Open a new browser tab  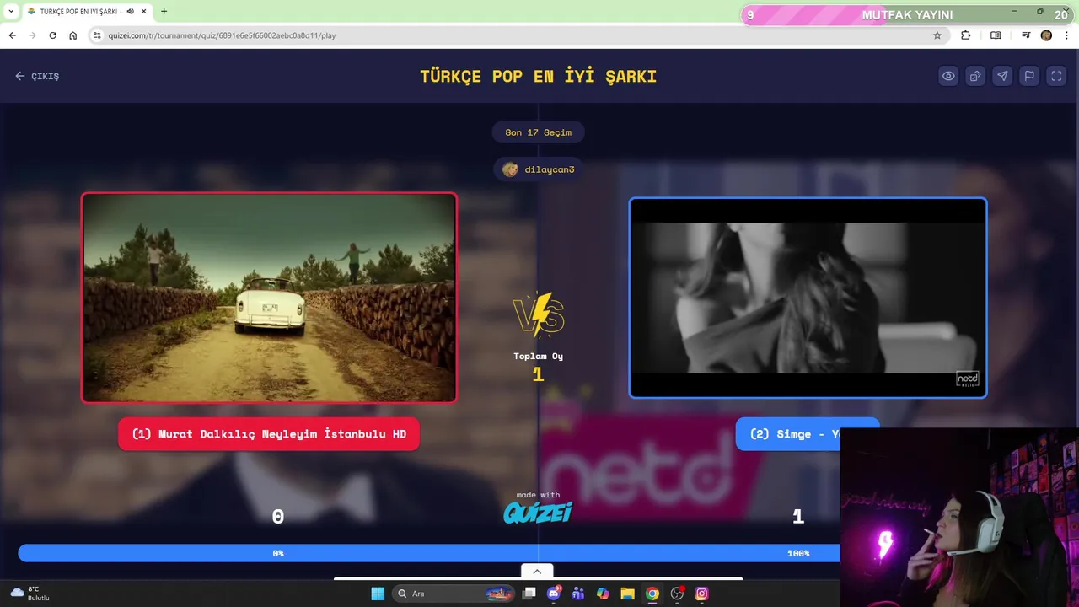coord(164,12)
